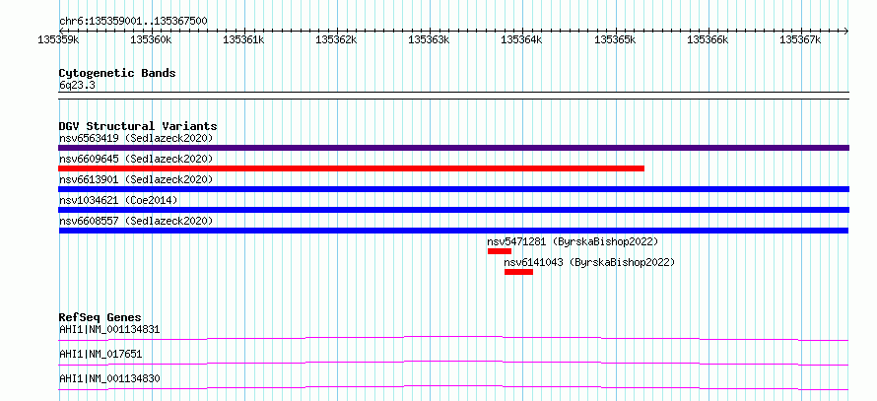Click the nsv6608557 blue variant bar

tap(453, 231)
